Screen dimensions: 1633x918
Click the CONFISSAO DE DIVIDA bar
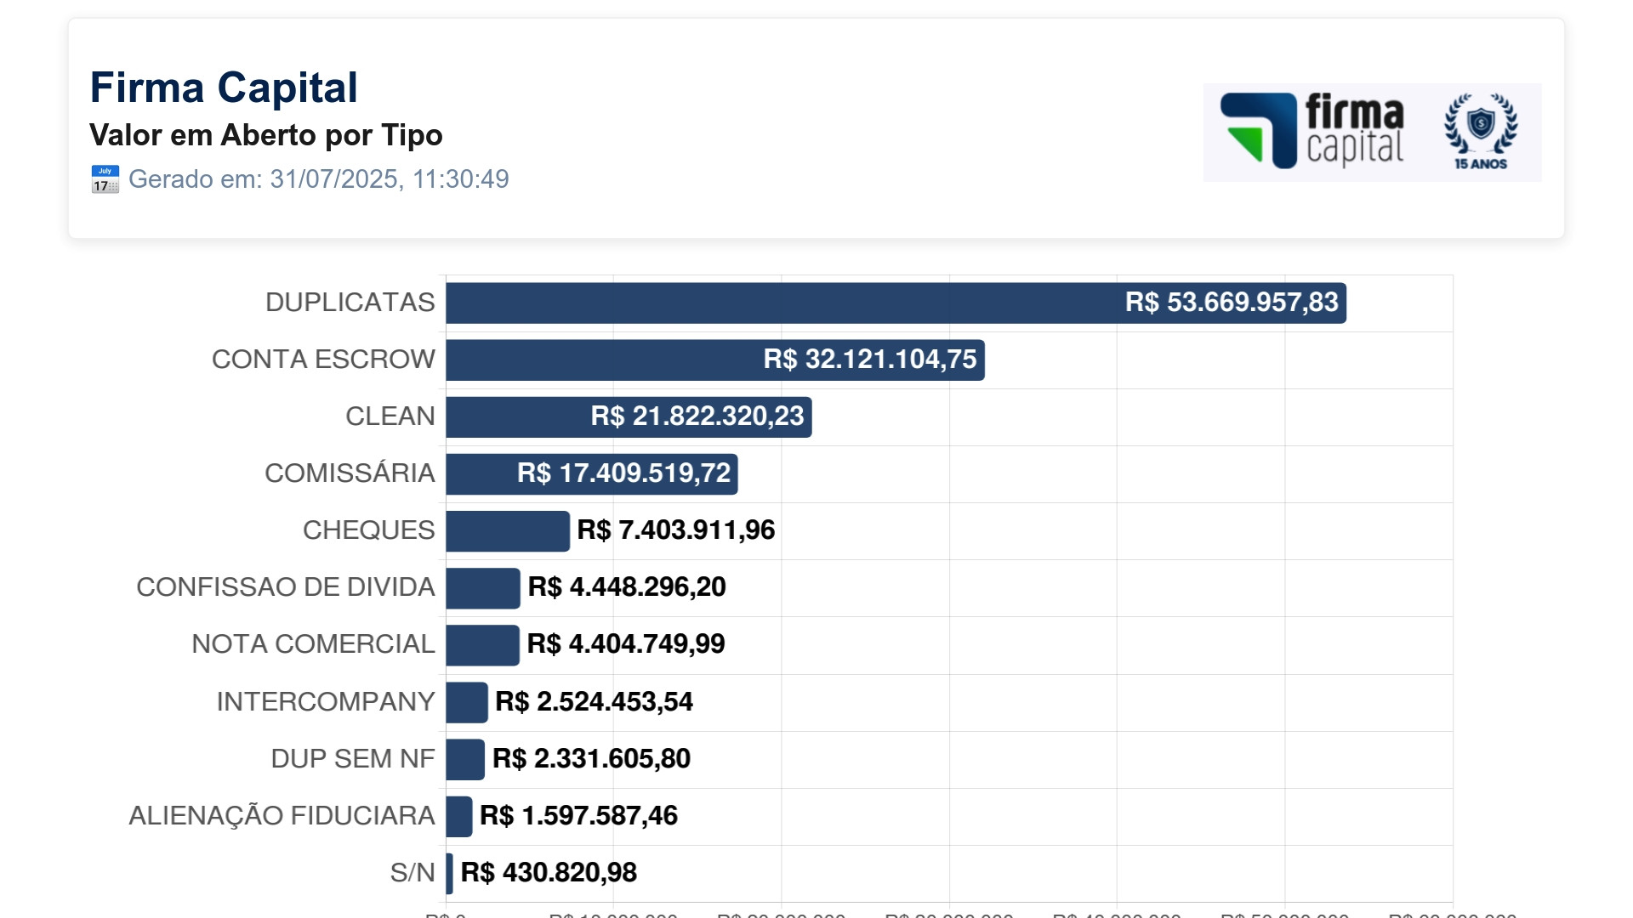[482, 588]
